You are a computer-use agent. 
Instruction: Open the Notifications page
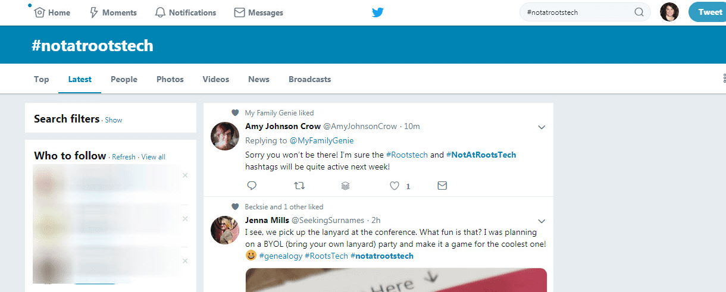coord(186,12)
